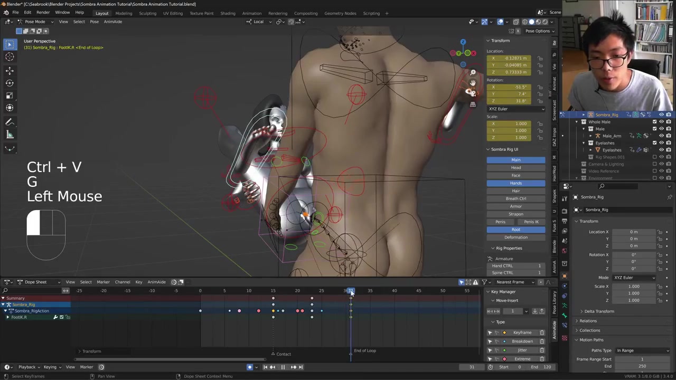Select the Cursor tool in toolbar

click(10, 57)
